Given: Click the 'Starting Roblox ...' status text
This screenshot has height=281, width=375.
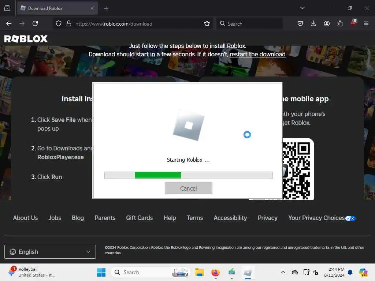Looking at the screenshot, I should pyautogui.click(x=188, y=160).
